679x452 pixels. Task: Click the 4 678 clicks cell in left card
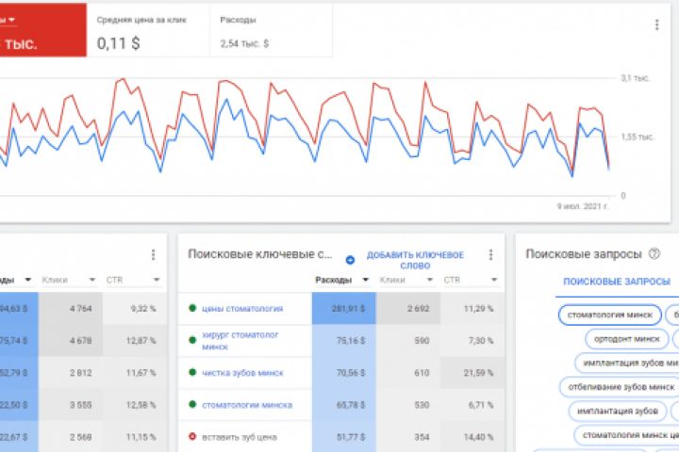(71, 340)
